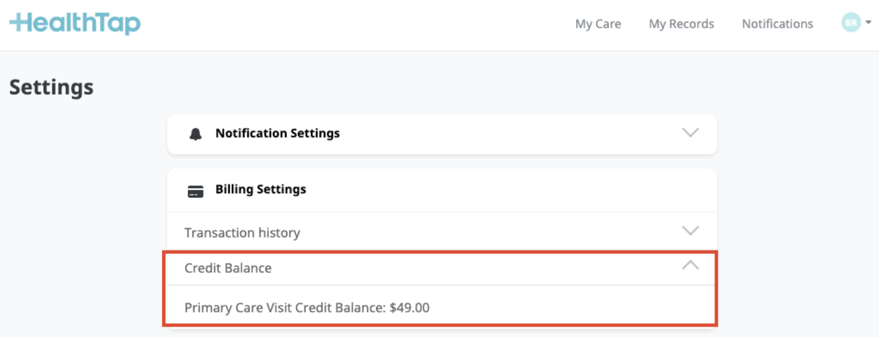Screen dimensions: 879x343
Task: Click the bell icon for Notification Settings
Action: click(196, 134)
